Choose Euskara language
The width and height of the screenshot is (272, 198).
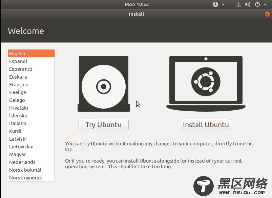tap(31, 77)
